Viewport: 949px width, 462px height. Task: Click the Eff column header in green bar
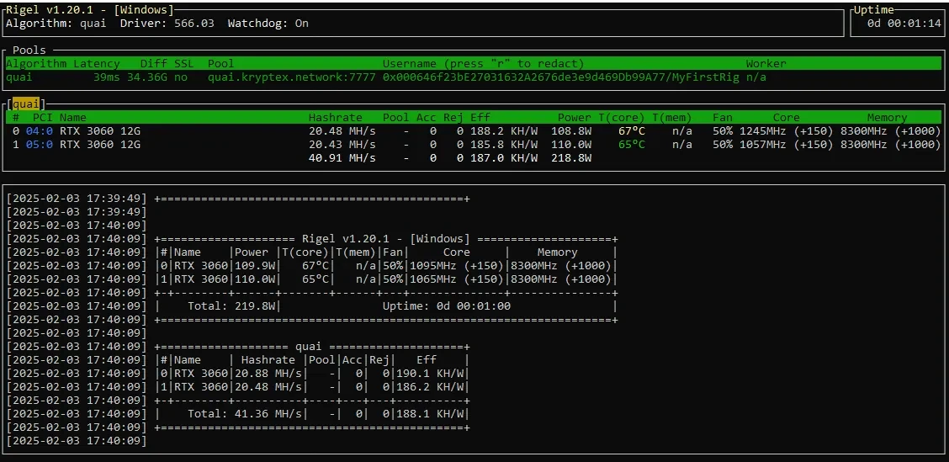point(480,118)
